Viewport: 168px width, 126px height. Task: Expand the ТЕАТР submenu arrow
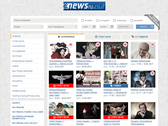pos(42,86)
